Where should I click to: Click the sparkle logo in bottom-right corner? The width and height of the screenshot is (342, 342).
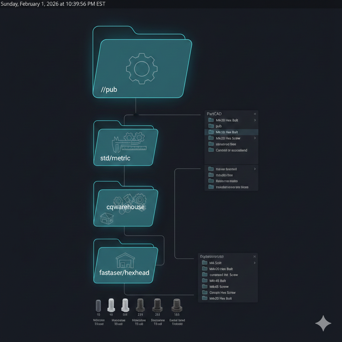[x=323, y=323]
